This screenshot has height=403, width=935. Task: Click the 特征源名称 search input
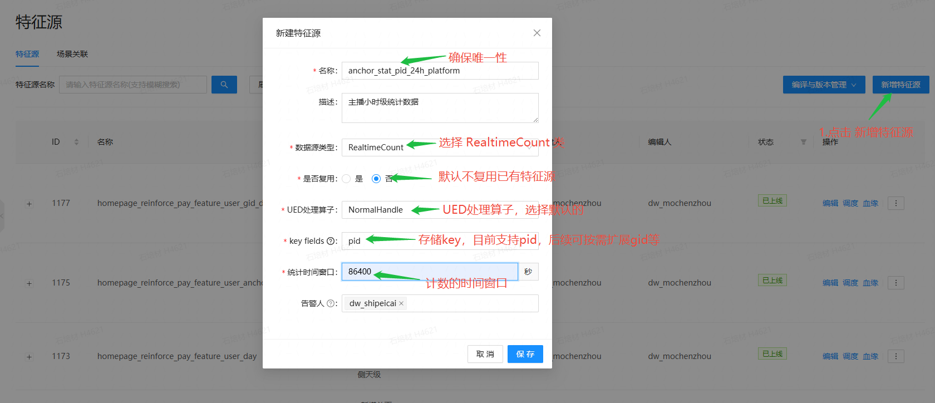(x=133, y=85)
